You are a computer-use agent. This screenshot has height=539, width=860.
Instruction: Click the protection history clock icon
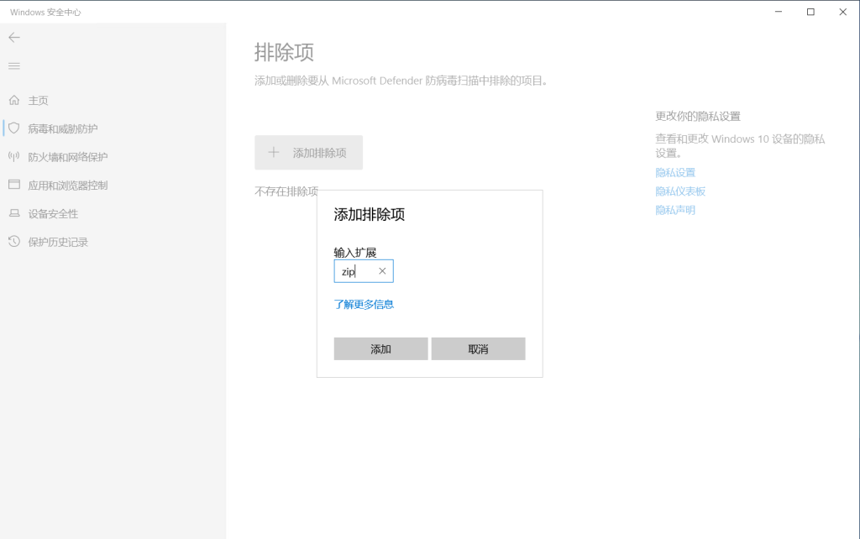click(x=14, y=241)
